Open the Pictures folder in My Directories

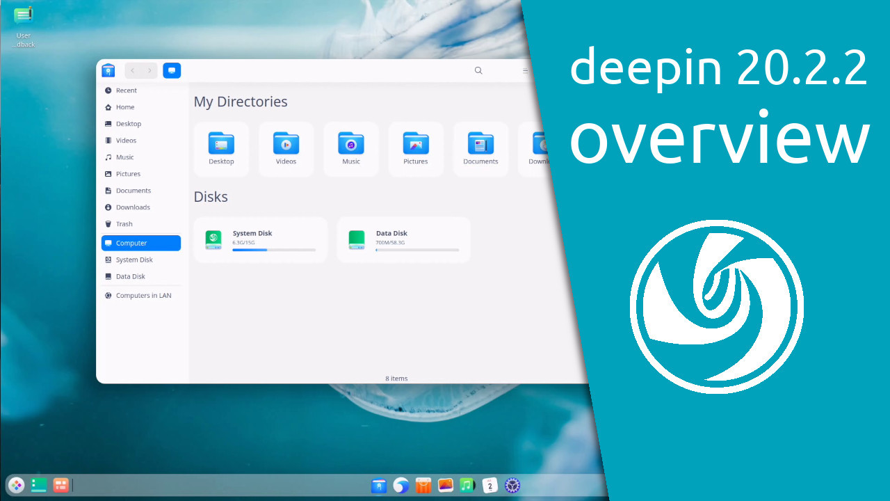(416, 149)
